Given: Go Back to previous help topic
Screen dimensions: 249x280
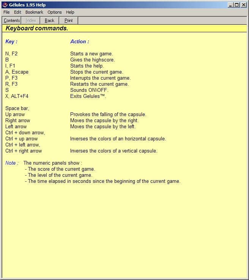Looking at the screenshot, I should (49, 20).
